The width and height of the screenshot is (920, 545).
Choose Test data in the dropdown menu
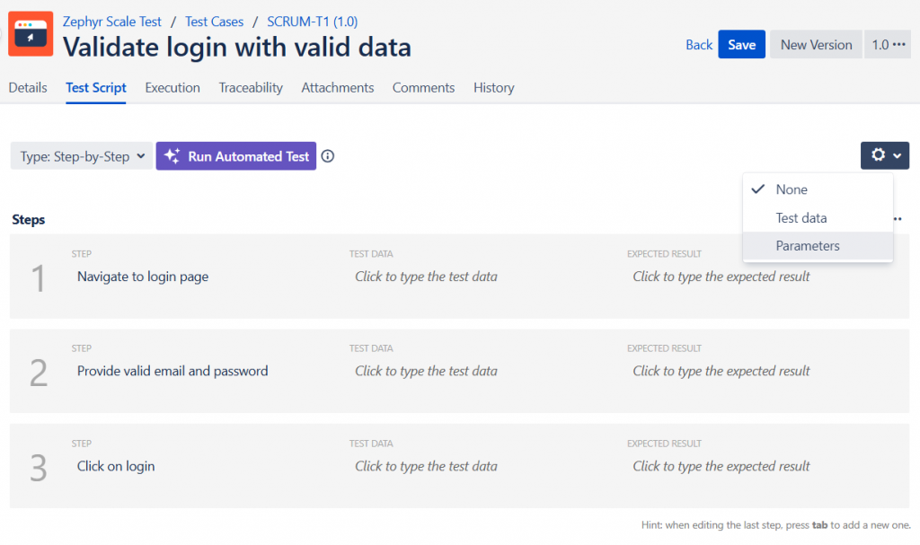801,218
